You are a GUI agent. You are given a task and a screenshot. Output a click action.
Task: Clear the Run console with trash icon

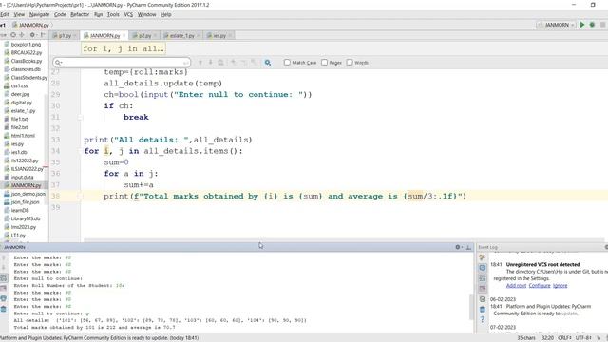4,309
